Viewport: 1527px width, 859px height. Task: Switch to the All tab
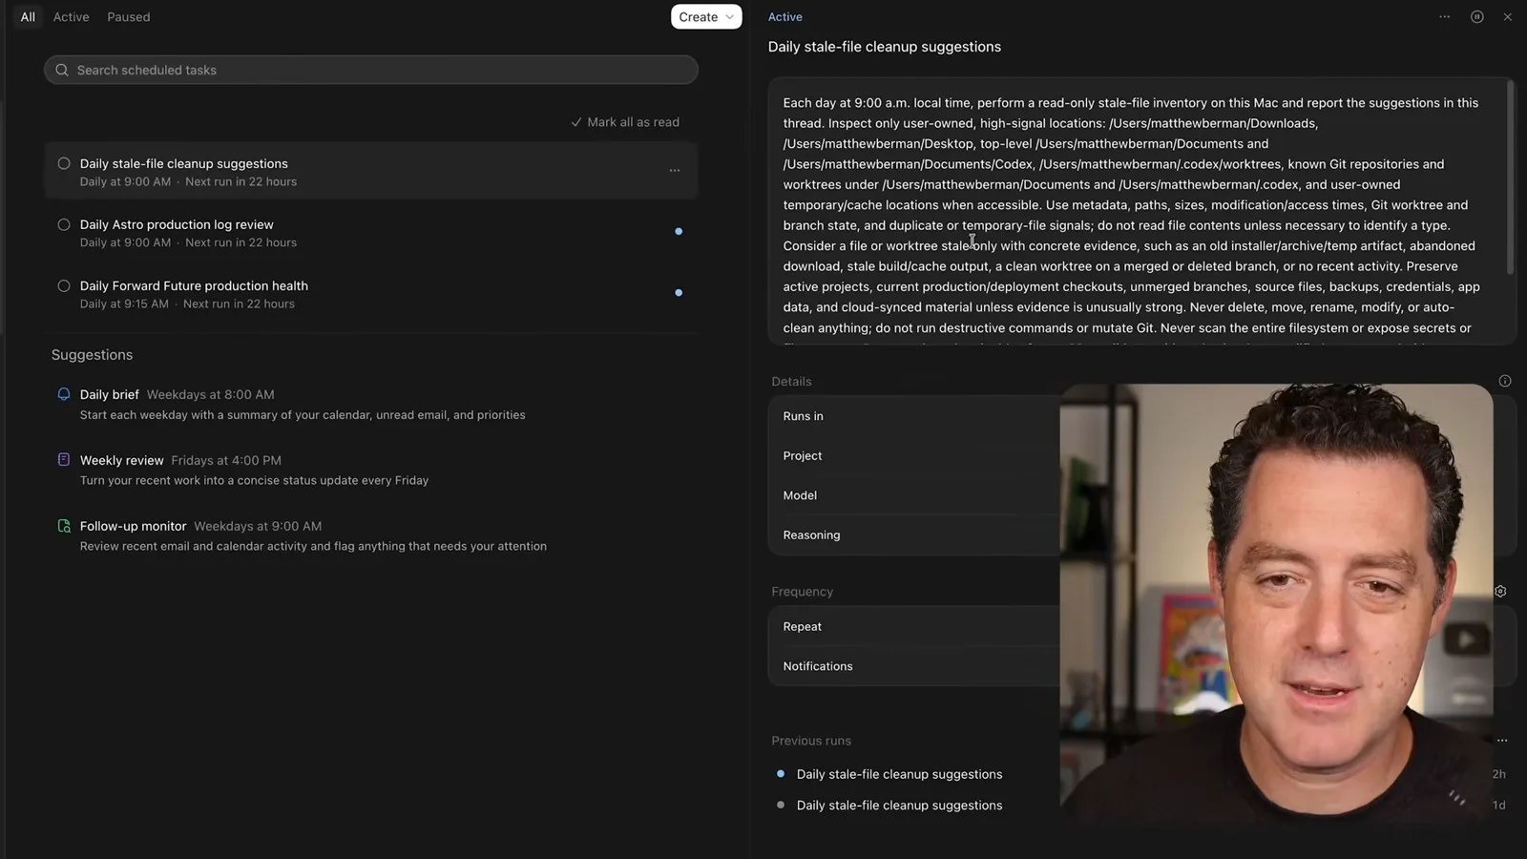coord(28,17)
